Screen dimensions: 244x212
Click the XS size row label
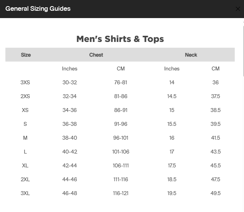25,110
